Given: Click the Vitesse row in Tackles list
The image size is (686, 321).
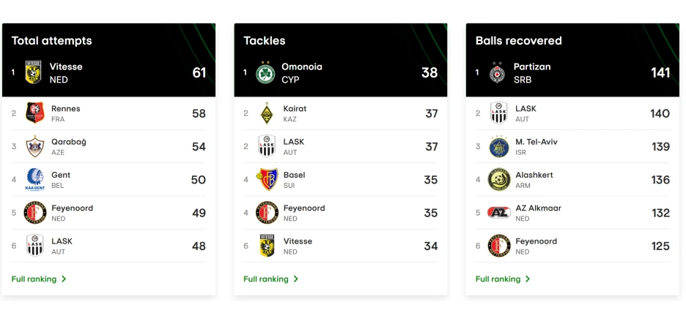Looking at the screenshot, I should pyautogui.click(x=340, y=246).
